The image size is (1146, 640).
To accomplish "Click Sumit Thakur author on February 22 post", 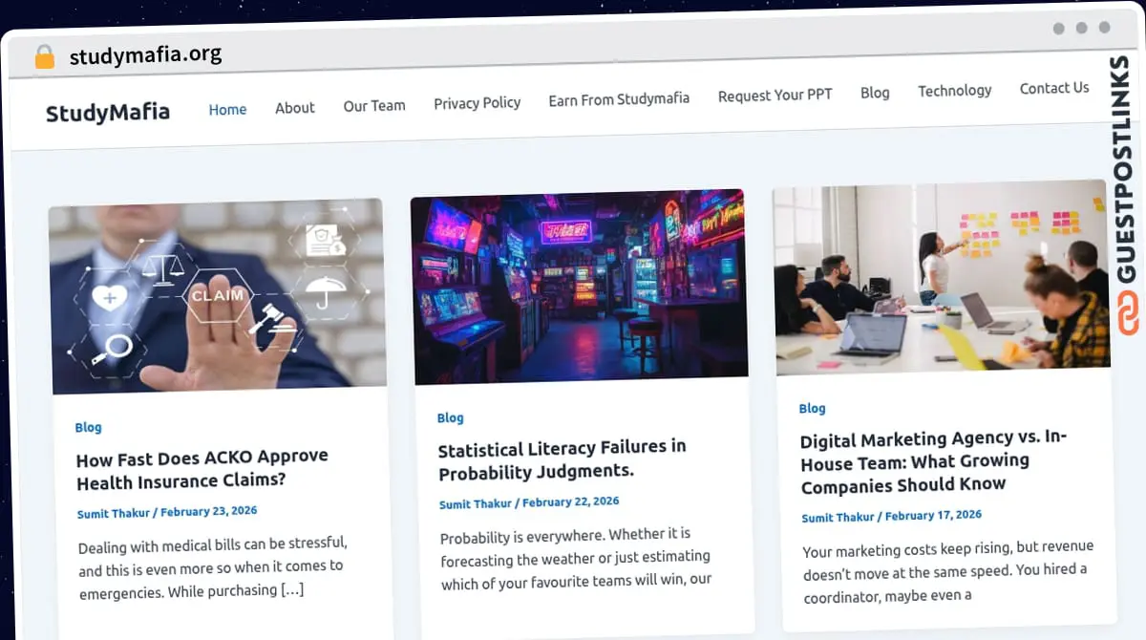I will click(x=476, y=504).
